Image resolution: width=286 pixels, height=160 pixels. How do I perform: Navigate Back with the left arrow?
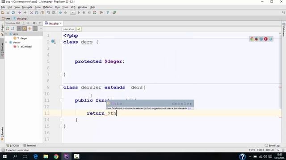click(60, 12)
